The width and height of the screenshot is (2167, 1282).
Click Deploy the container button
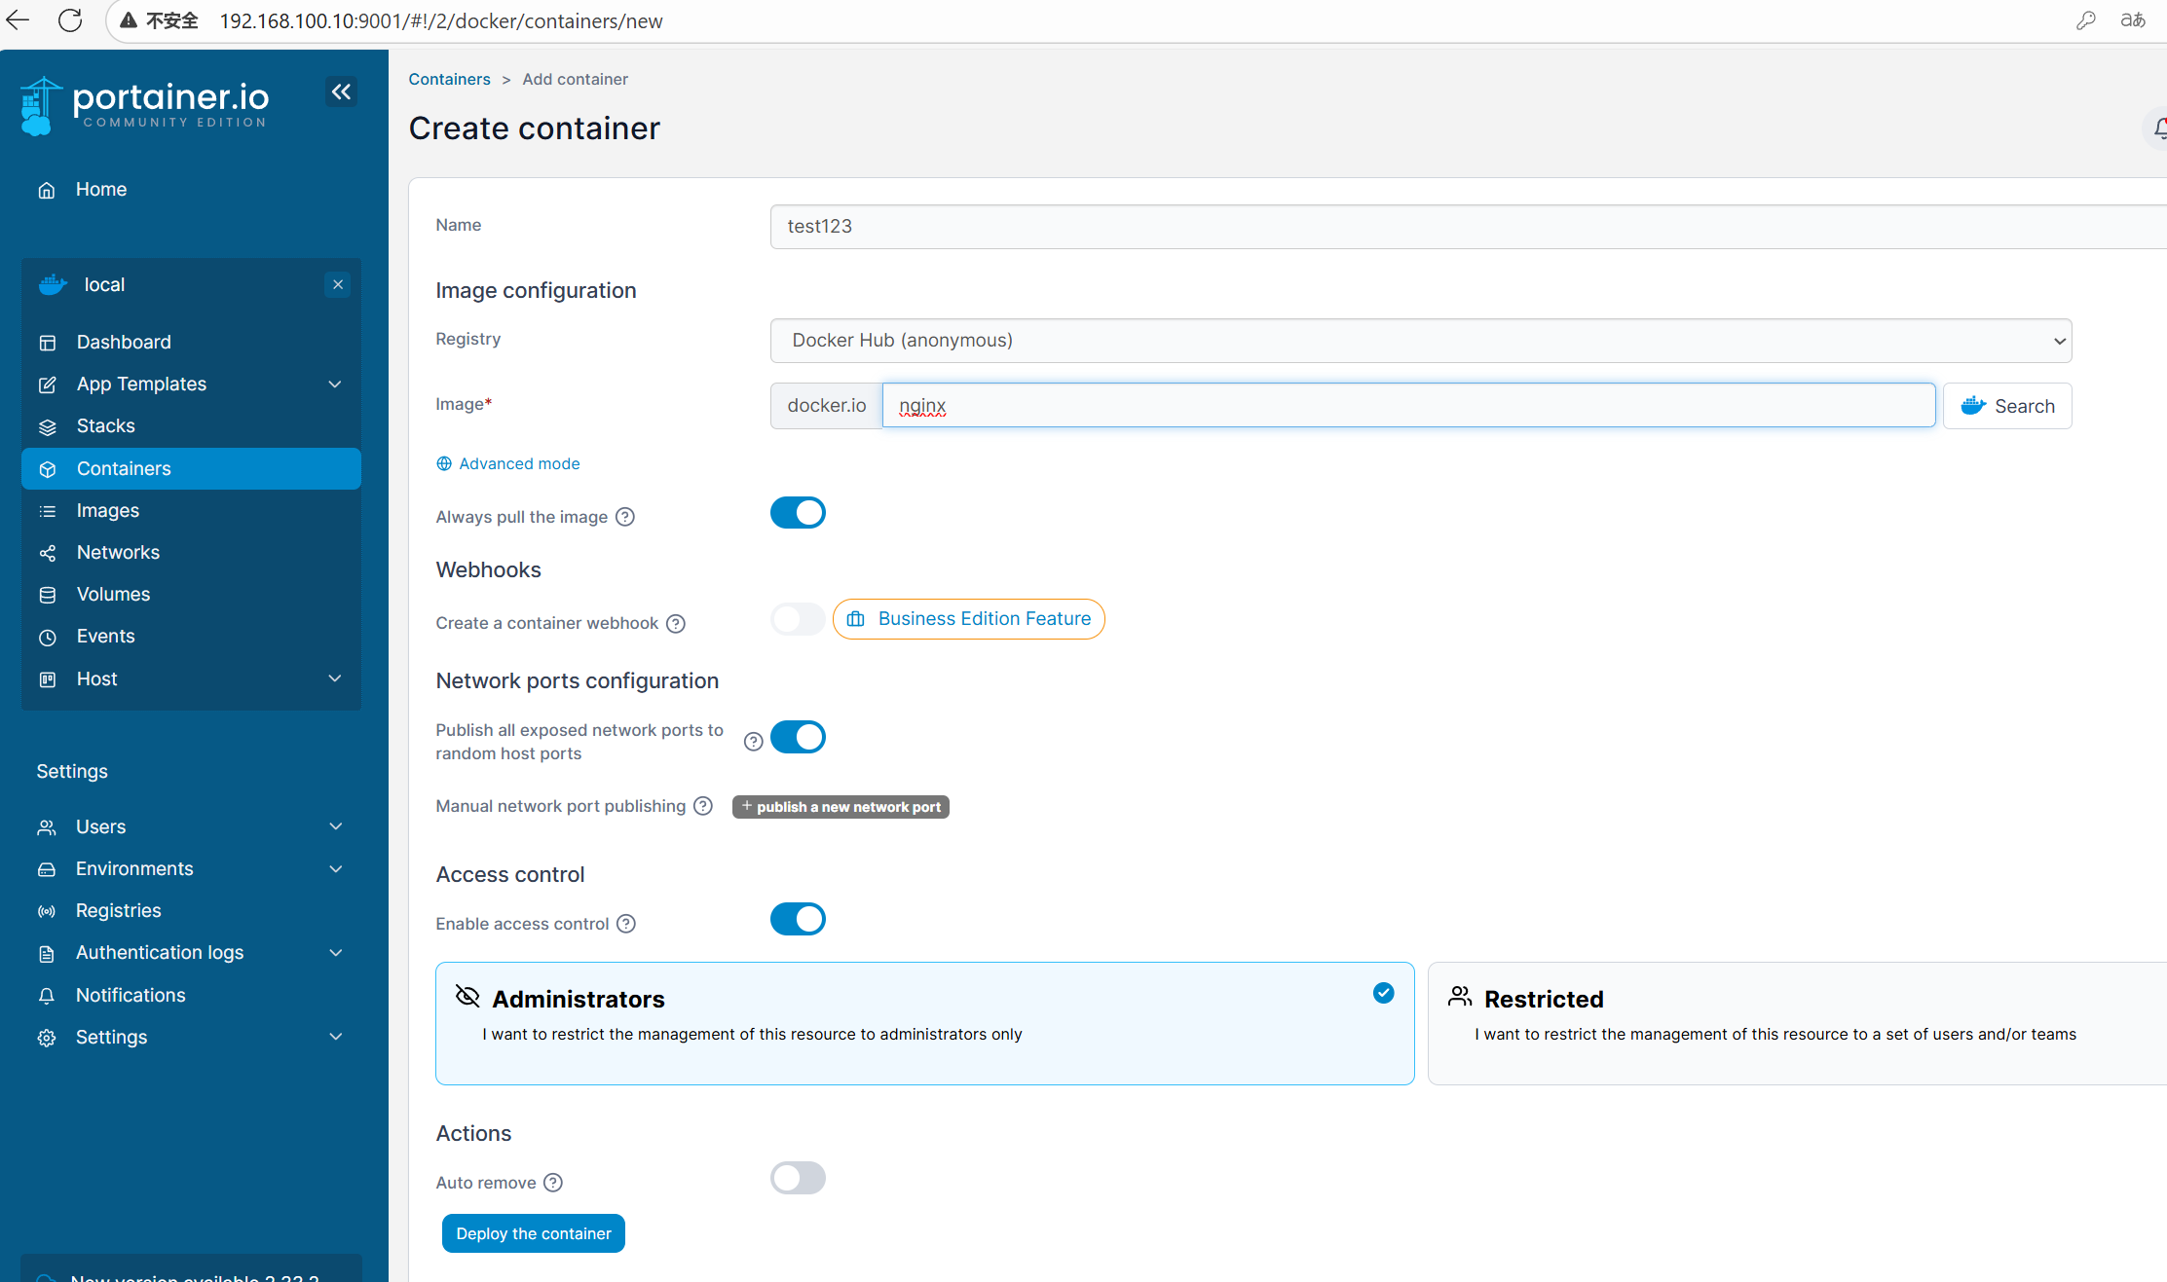(x=533, y=1234)
